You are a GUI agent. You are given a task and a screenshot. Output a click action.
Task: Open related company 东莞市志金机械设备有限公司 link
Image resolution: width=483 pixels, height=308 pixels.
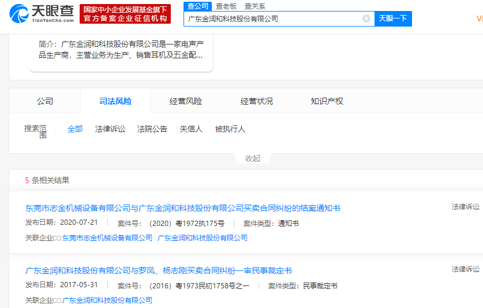coord(107,238)
